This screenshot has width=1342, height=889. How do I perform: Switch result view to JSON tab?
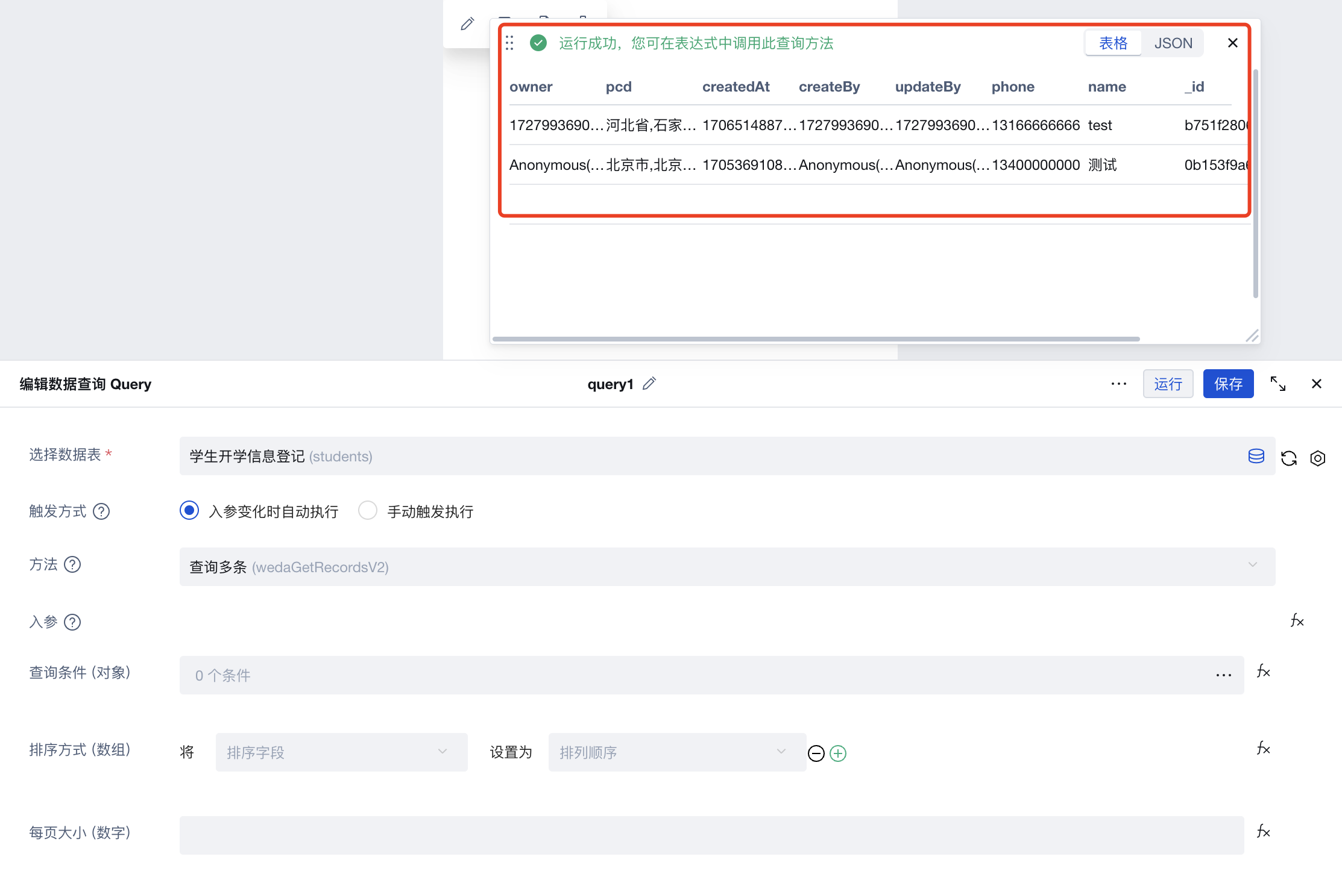tap(1173, 43)
